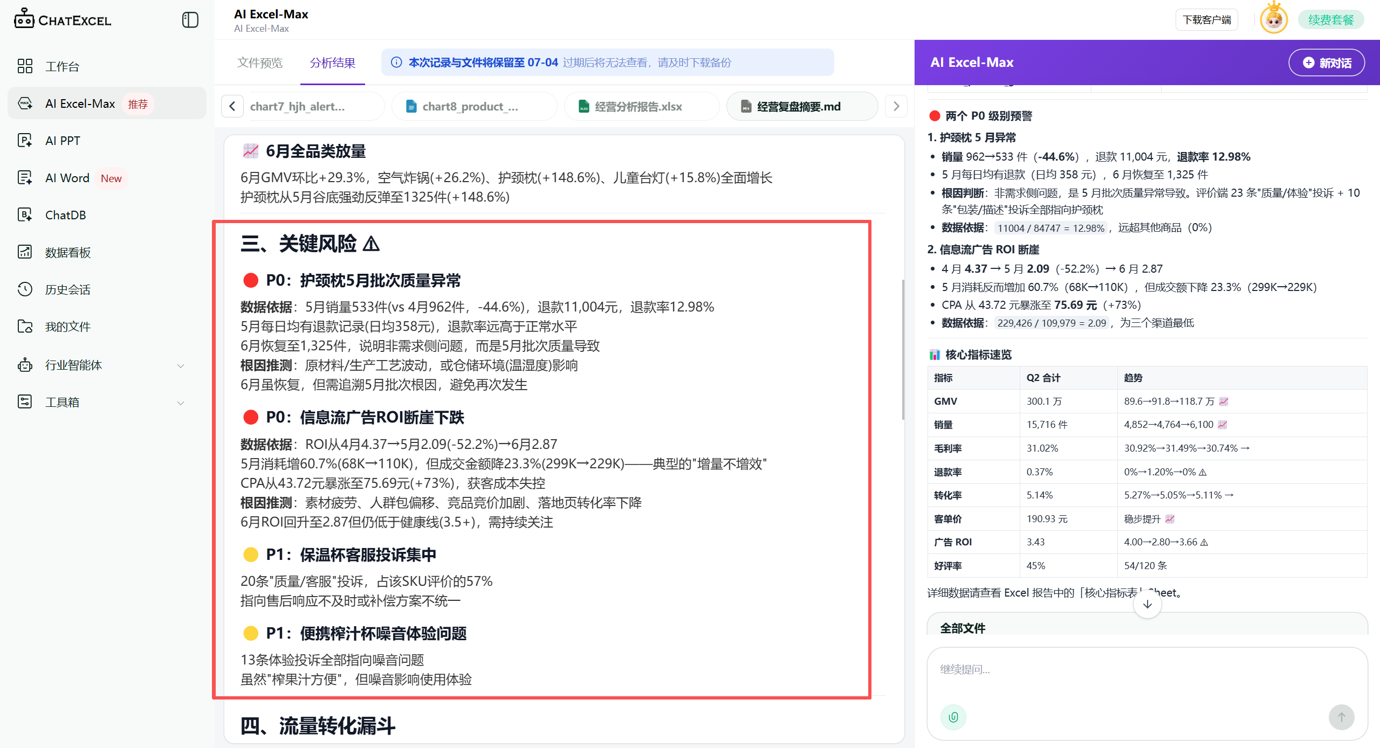
Task: Click the AI Word icon
Action: tap(25, 178)
